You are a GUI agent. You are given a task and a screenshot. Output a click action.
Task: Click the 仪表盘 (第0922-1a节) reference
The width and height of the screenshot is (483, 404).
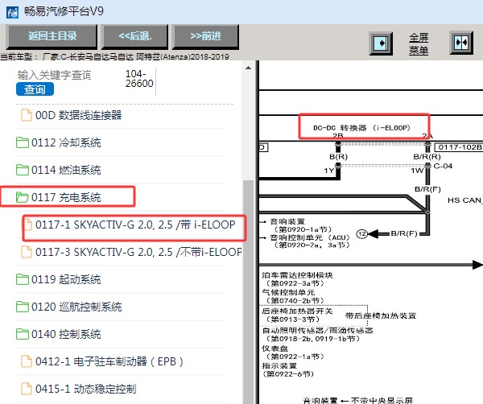293,352
